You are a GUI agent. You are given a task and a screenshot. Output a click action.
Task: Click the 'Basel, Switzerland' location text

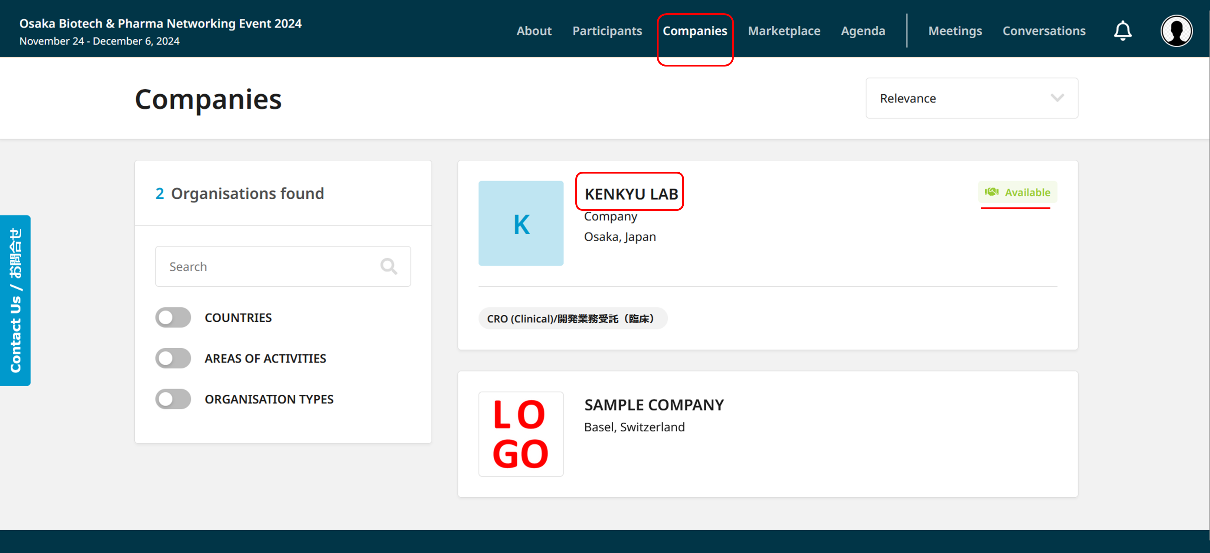pos(634,427)
